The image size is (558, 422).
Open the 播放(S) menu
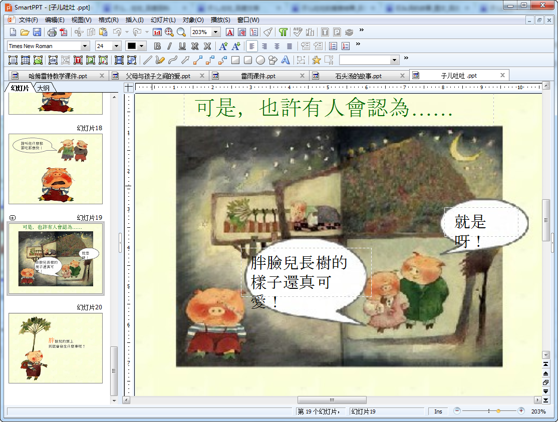pos(220,20)
